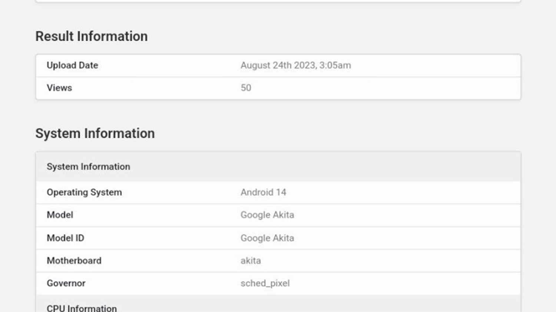Click the CPU Information section header
The image size is (556, 312).
(x=82, y=308)
